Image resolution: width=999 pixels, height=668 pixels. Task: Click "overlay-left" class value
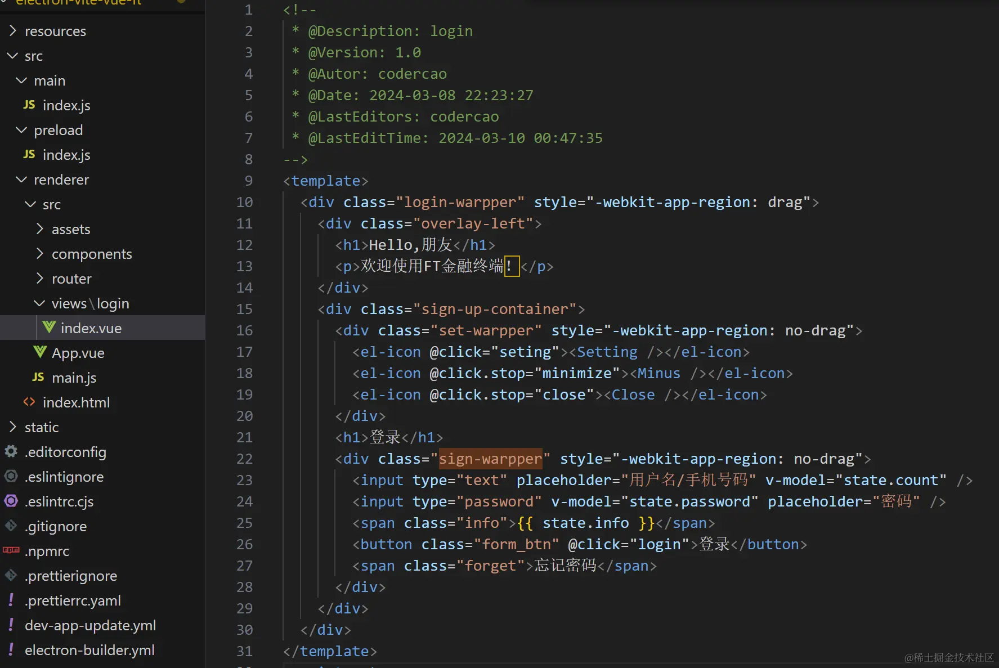pyautogui.click(x=473, y=223)
